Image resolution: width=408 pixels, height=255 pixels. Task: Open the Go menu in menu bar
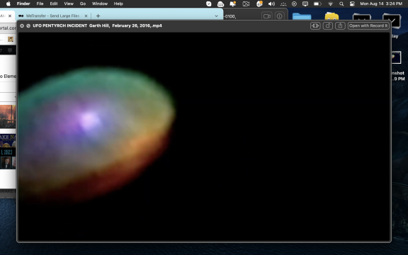coord(83,4)
